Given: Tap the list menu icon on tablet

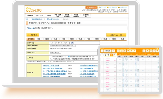Looking at the screenshot, I should tap(154, 51).
